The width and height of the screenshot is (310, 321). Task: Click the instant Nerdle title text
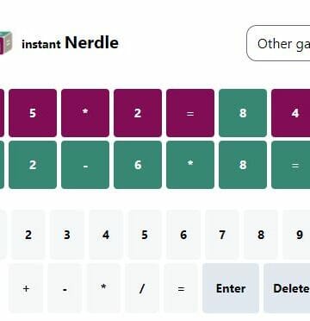pyautogui.click(x=70, y=43)
